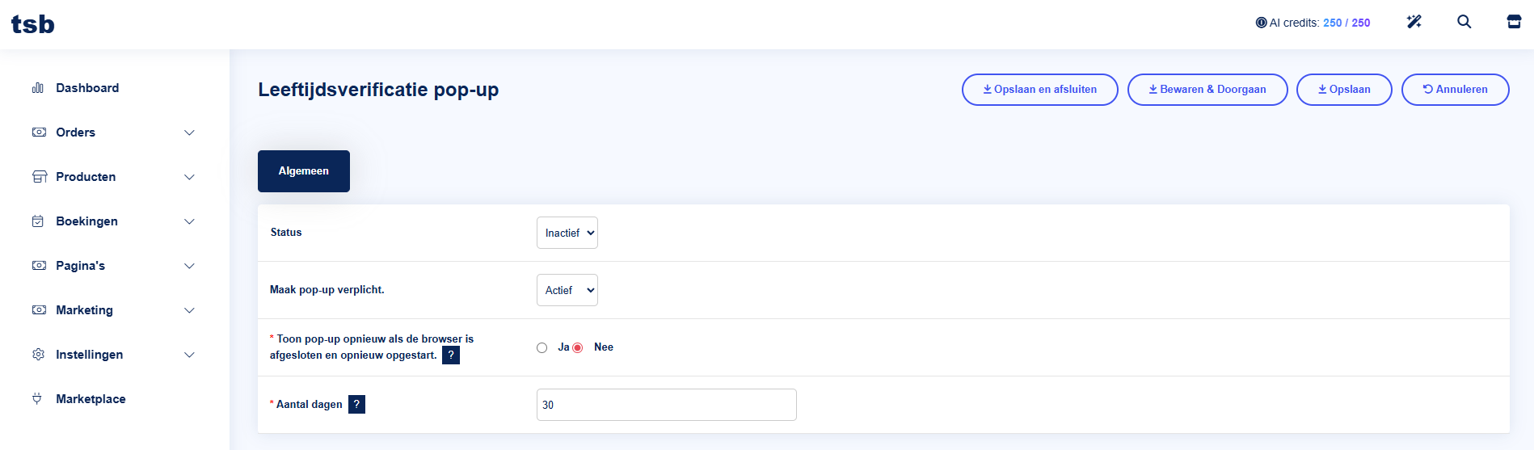Image resolution: width=1534 pixels, height=450 pixels.
Task: Open the search magnifier icon
Action: [1464, 22]
